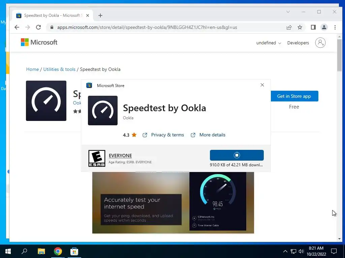Click Speedtest by Ookla breadcrumb text
The height and width of the screenshot is (258, 345).
[100, 69]
